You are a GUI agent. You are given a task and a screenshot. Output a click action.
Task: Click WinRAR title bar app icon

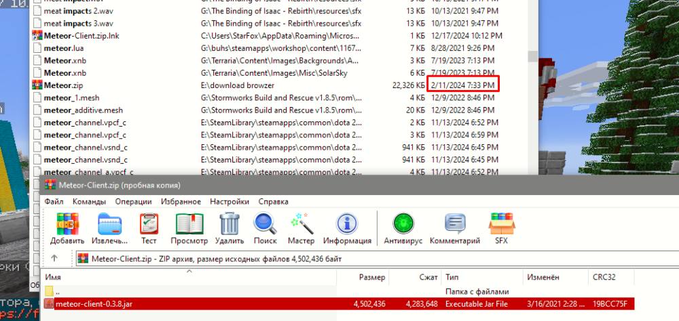click(50, 186)
